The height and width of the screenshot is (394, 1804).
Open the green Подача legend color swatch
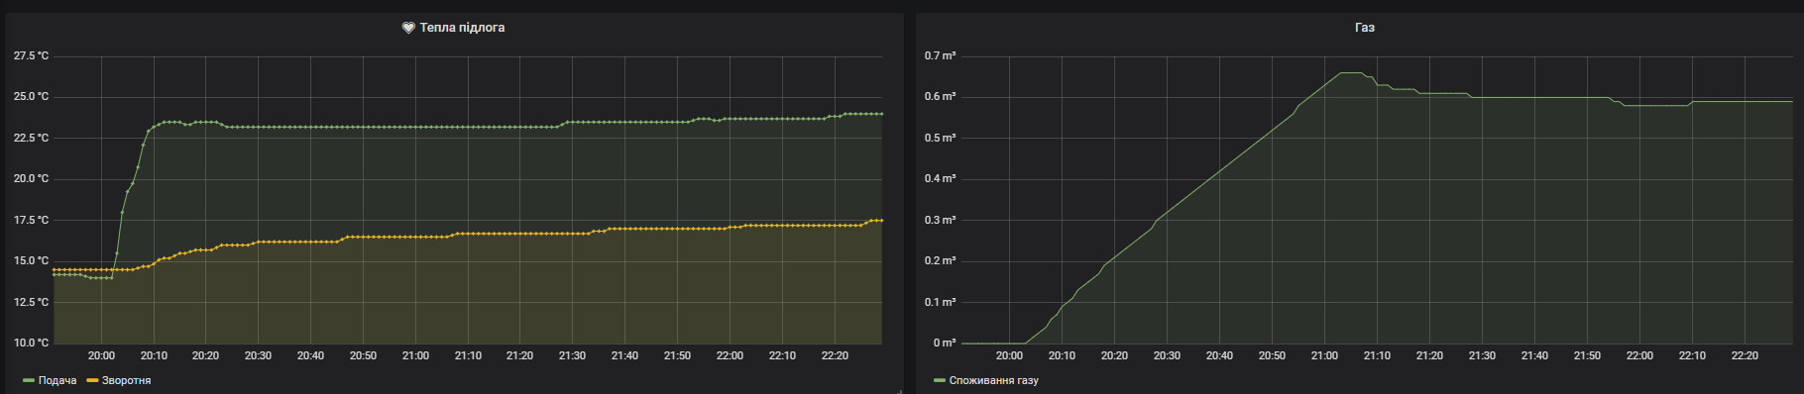click(29, 380)
